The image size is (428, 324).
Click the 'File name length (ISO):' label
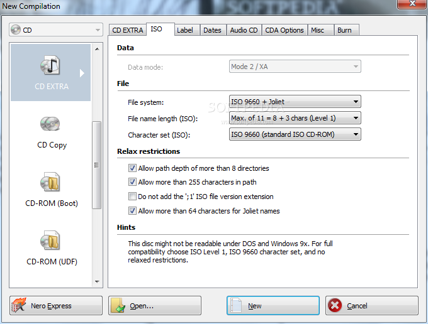[x=162, y=119]
